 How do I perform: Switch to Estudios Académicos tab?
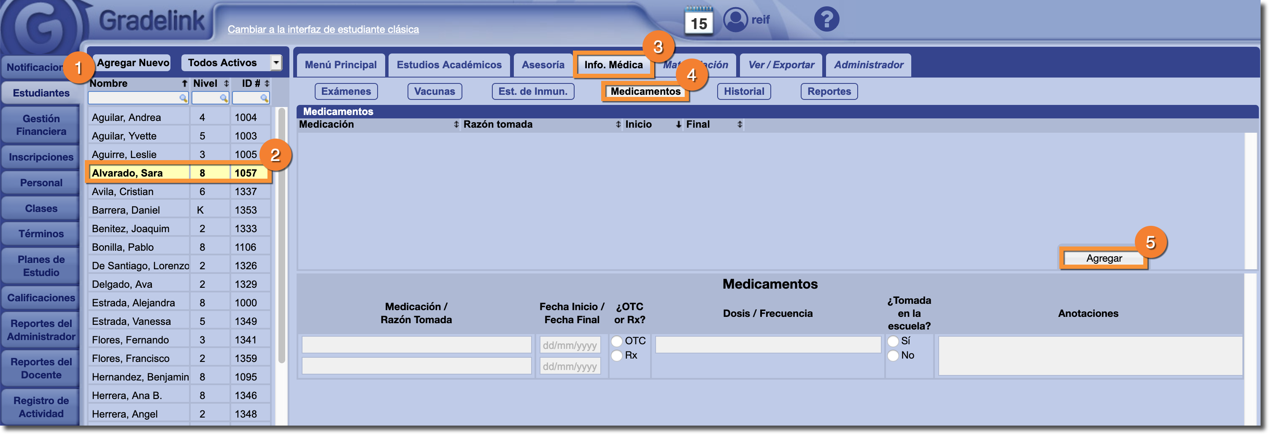click(x=449, y=65)
